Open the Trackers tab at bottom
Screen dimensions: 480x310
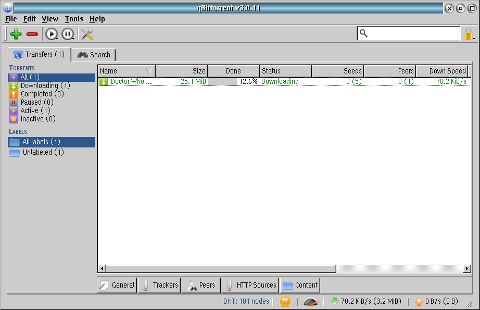click(x=159, y=285)
